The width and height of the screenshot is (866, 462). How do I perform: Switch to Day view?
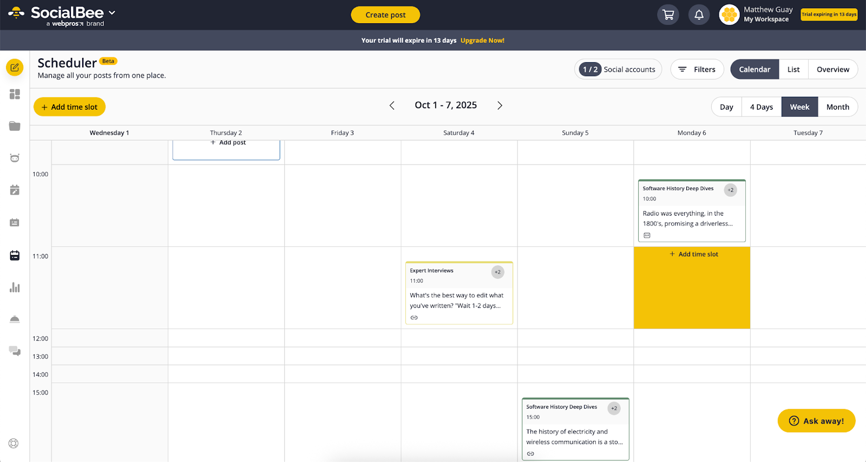point(726,107)
